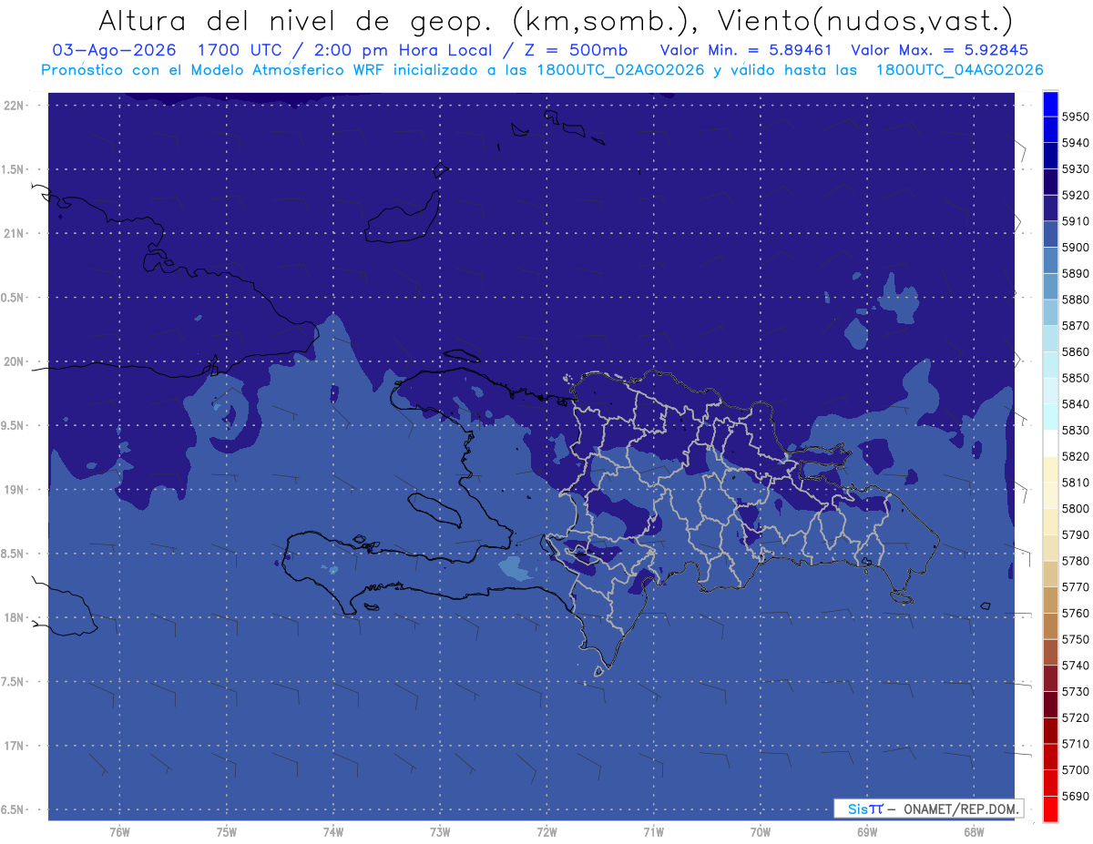Click the '8.5N' latitude label
This screenshot has height=844, width=1093.
tap(14, 554)
